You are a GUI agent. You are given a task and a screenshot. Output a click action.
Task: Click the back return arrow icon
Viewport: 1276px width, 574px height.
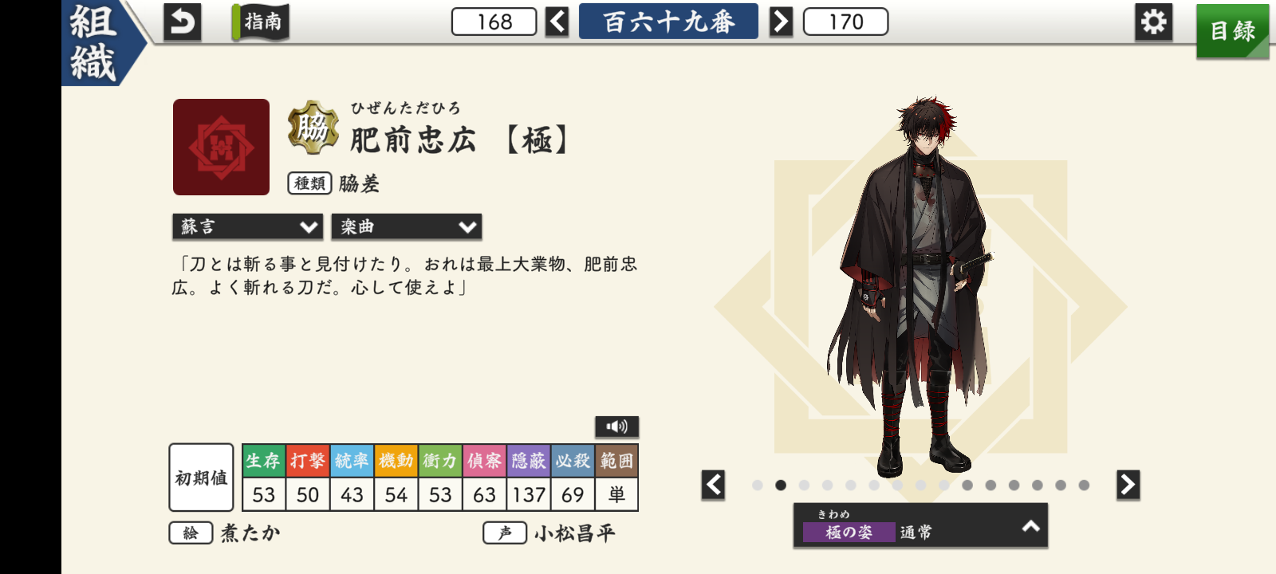(182, 22)
